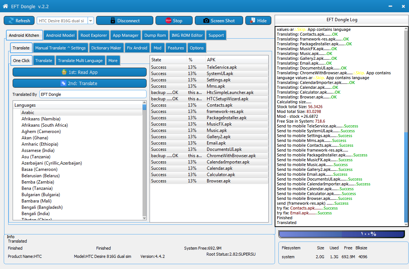Switch to Android Kitchen tab
Screen dimensions: 409x269
tap(24, 35)
